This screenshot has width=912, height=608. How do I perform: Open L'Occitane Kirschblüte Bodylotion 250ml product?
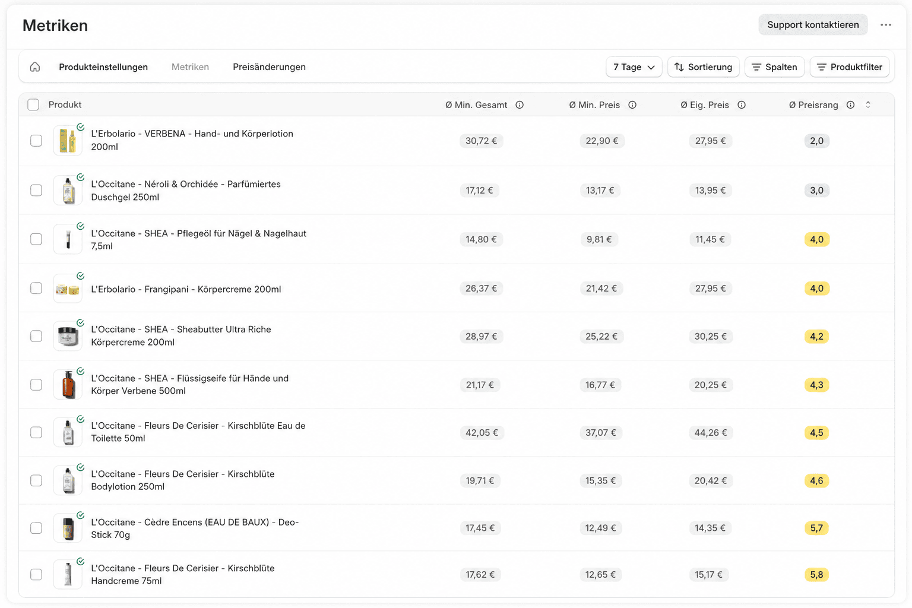click(183, 480)
